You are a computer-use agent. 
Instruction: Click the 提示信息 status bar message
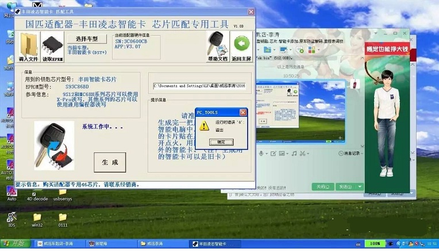click(x=77, y=185)
